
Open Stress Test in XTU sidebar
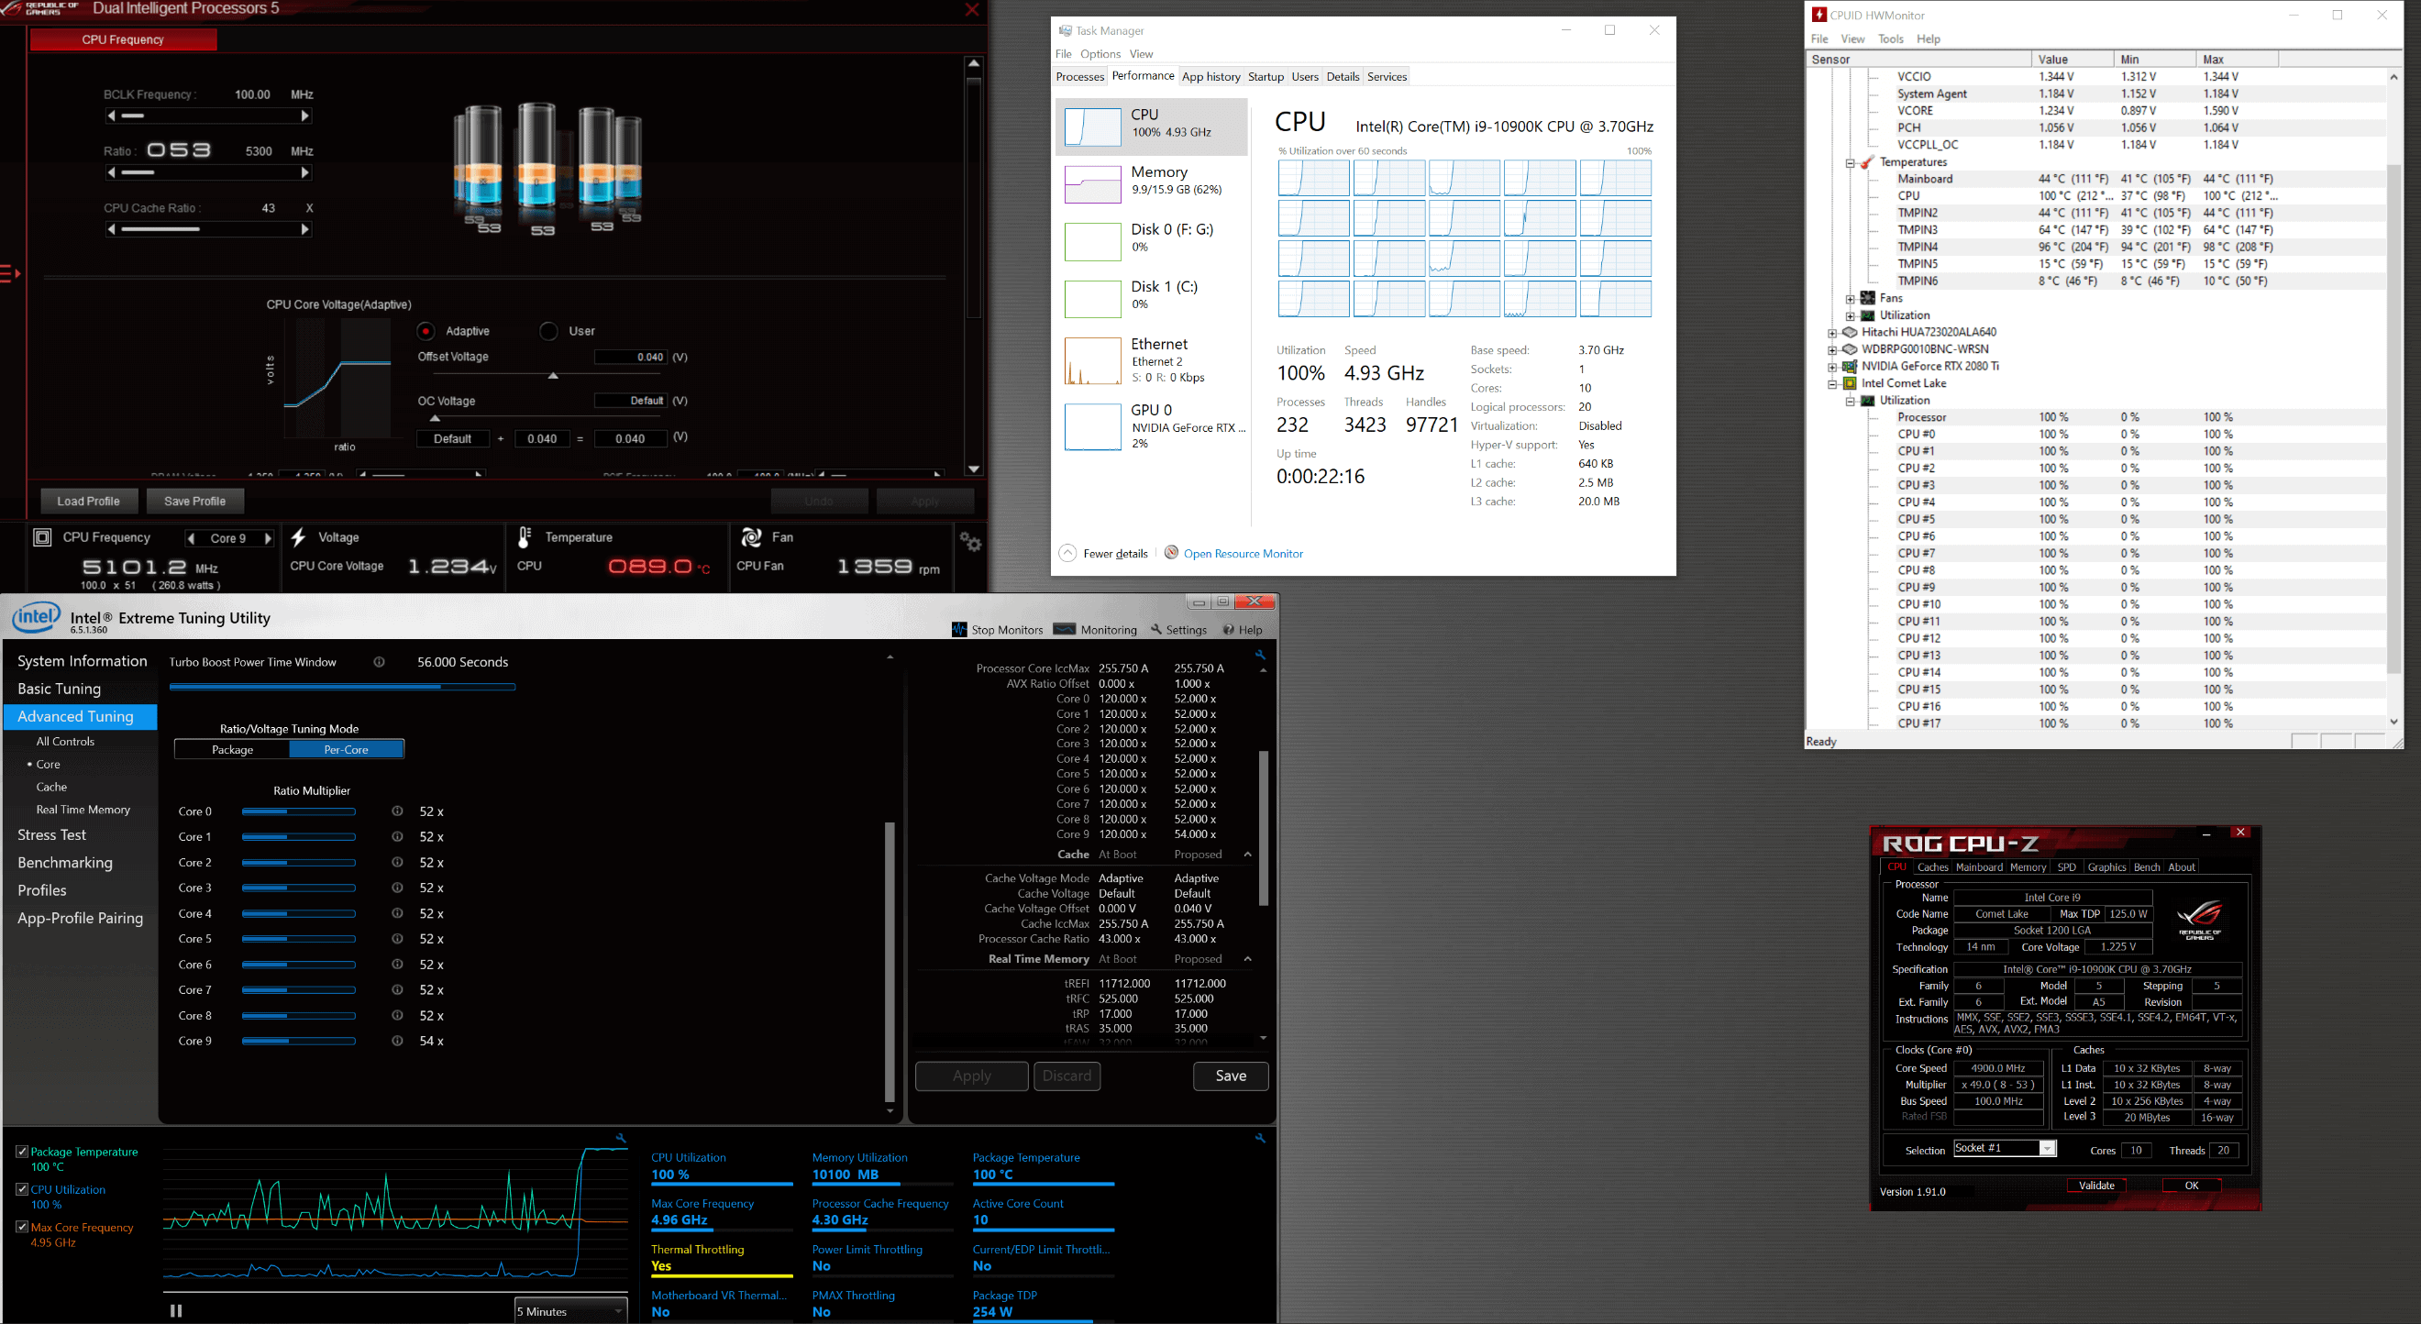(x=51, y=834)
